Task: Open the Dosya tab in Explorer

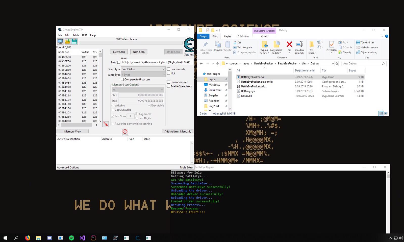Action: pyautogui.click(x=203, y=36)
